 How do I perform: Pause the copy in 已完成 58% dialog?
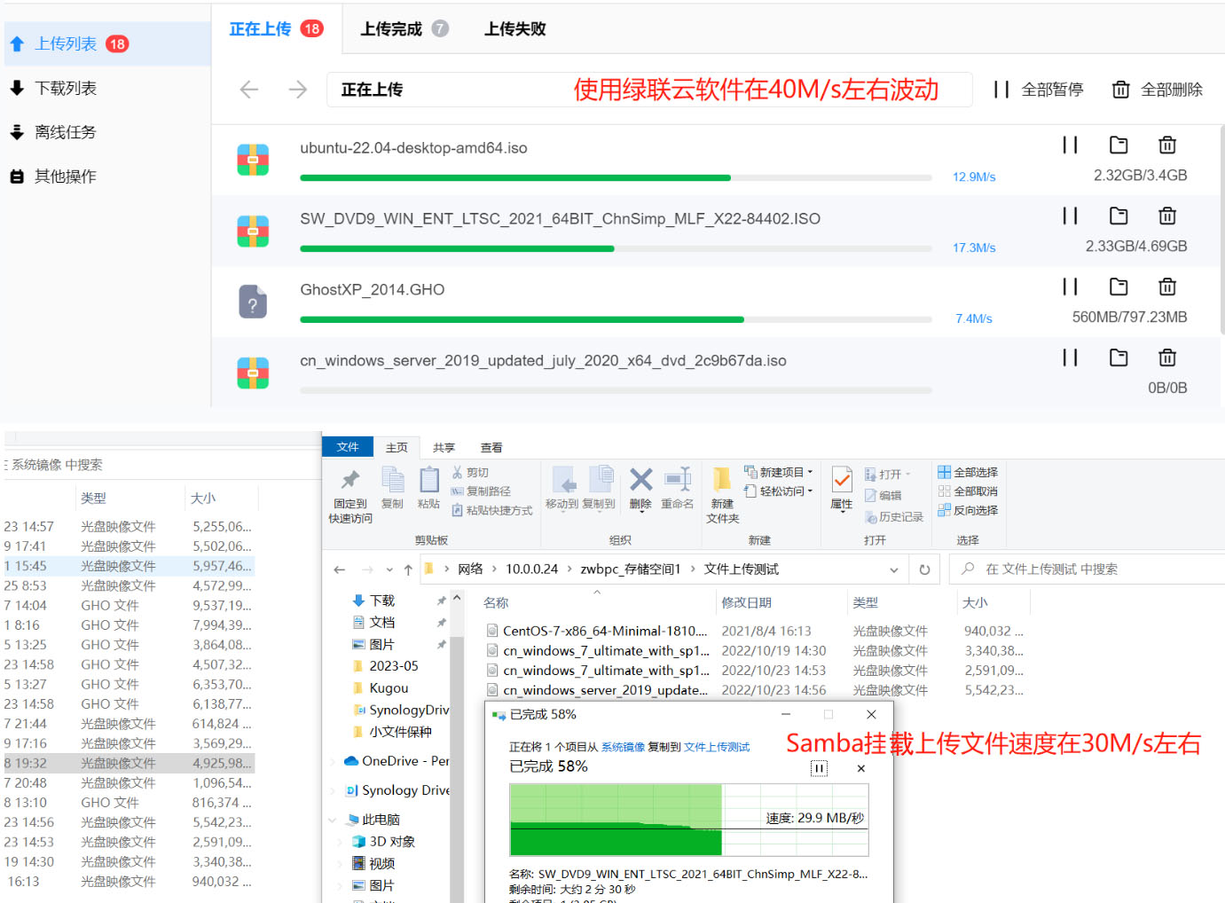click(820, 768)
